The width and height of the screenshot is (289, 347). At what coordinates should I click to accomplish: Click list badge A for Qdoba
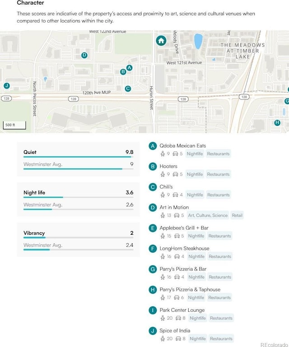pos(153,146)
